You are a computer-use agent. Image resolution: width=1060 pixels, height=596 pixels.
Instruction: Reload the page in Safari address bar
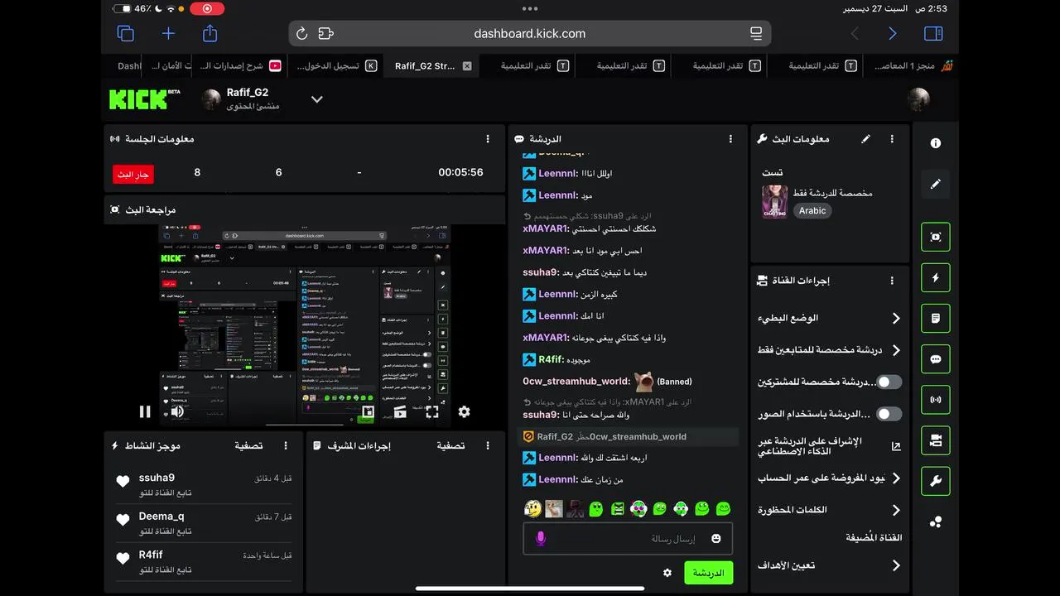301,34
